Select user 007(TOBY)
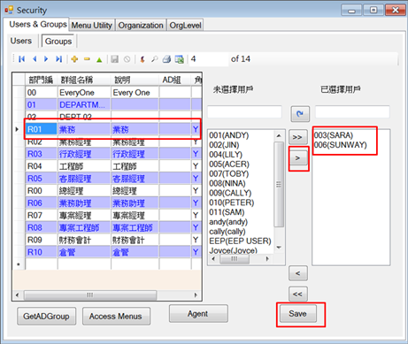The height and width of the screenshot is (344, 408). [229, 174]
